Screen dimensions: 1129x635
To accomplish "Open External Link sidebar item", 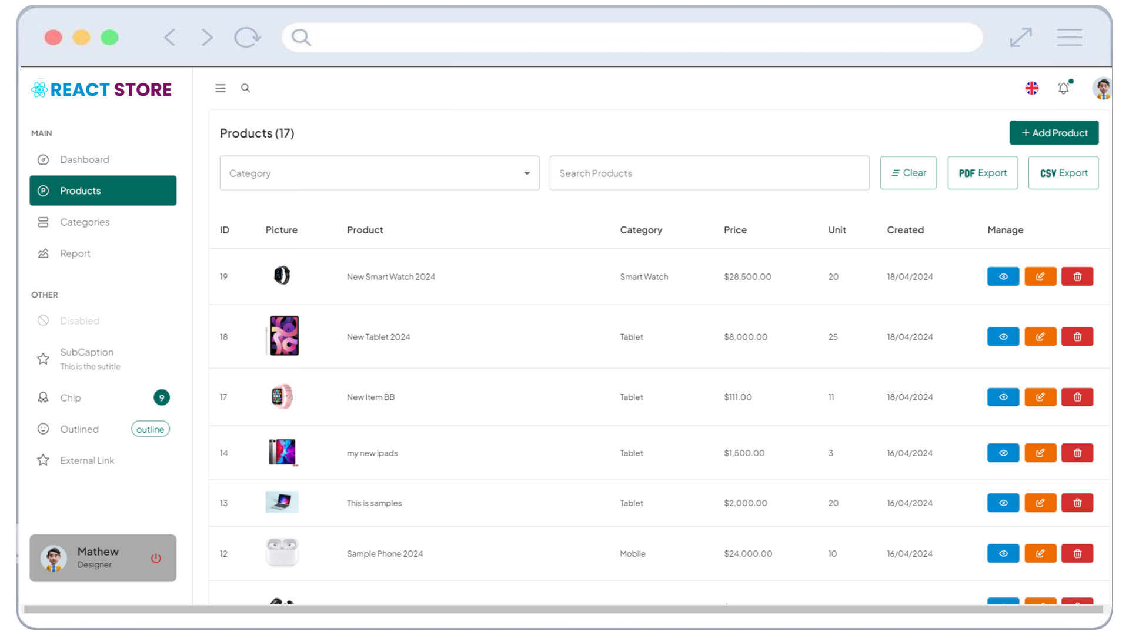I will pyautogui.click(x=103, y=460).
